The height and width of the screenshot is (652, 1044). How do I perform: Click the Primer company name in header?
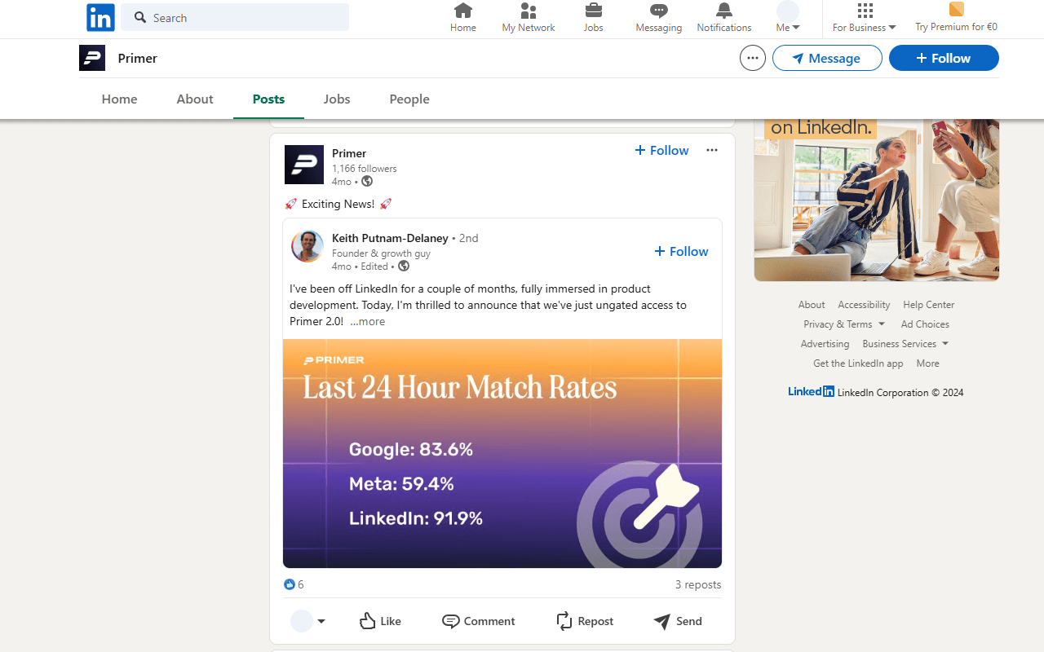(137, 58)
